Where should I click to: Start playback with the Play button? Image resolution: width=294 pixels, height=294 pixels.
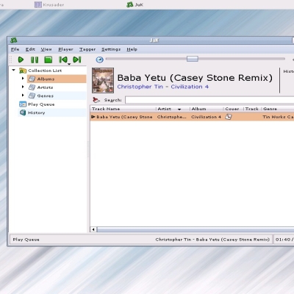coord(21,60)
